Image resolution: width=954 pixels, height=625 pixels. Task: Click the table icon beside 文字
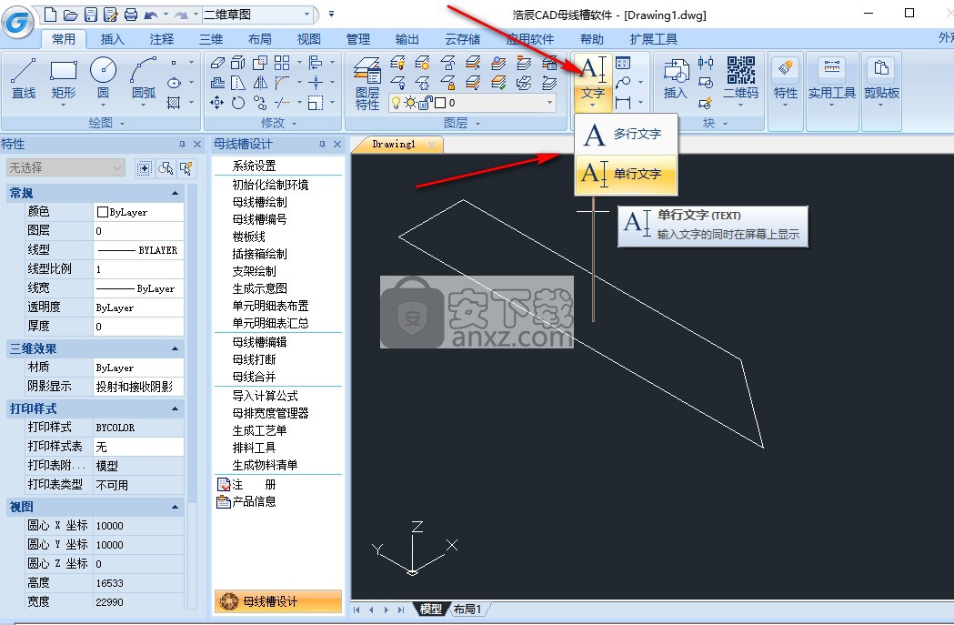click(623, 63)
